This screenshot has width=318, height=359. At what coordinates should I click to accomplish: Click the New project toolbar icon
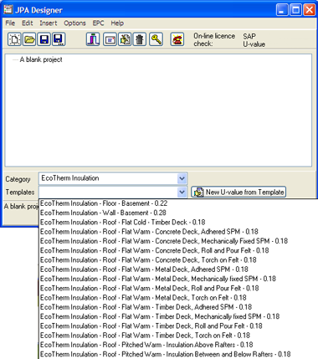[14, 39]
